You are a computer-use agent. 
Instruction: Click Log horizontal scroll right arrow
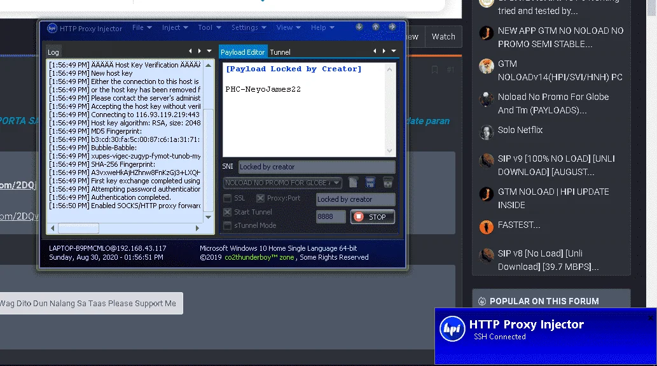pos(197,228)
